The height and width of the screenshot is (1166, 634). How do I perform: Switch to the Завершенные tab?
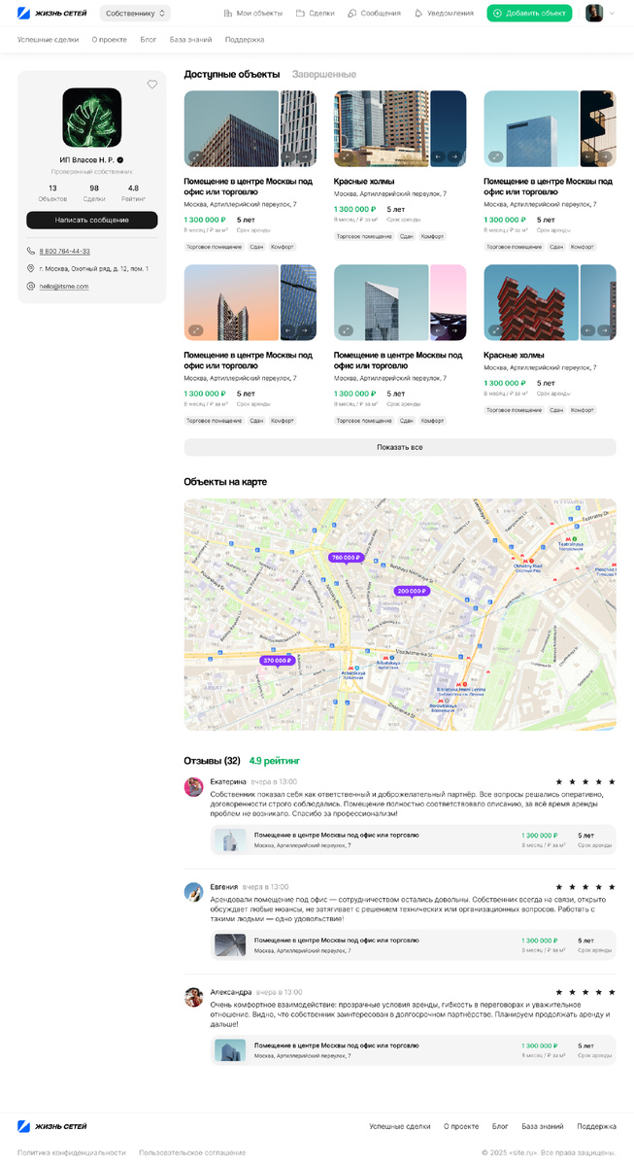coord(324,74)
